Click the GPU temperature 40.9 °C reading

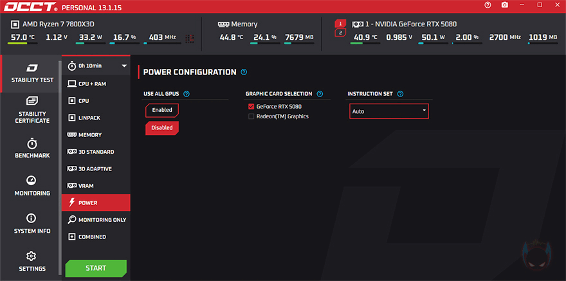click(x=365, y=37)
